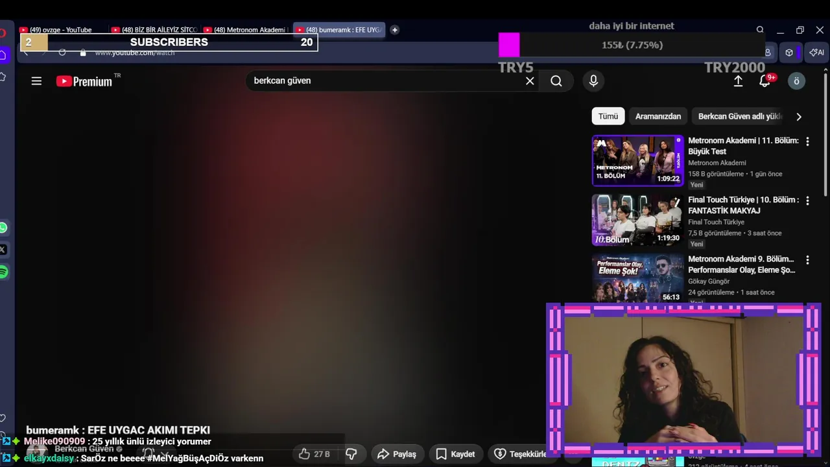Save video with Kaydet button
This screenshot has height=467, width=830.
pos(456,454)
